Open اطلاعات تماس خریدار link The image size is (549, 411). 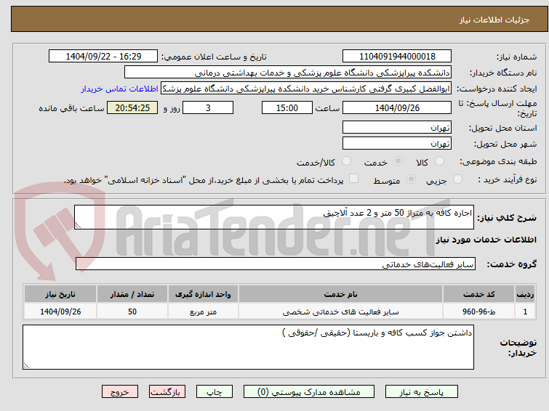click(120, 89)
